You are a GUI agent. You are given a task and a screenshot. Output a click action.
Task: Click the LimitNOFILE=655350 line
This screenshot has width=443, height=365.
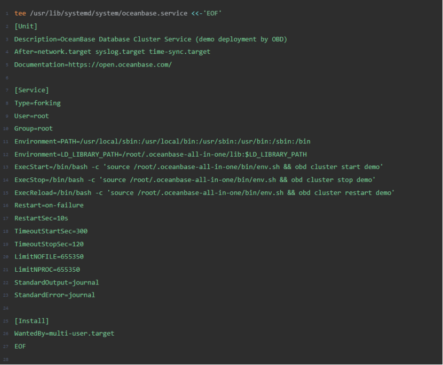pyautogui.click(x=47, y=257)
